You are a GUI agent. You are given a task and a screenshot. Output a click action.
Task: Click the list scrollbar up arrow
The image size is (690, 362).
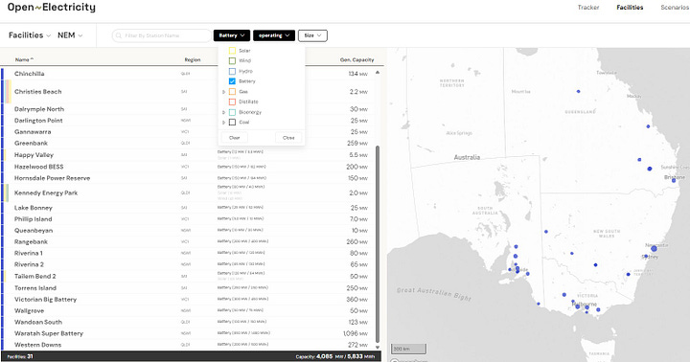(378, 73)
